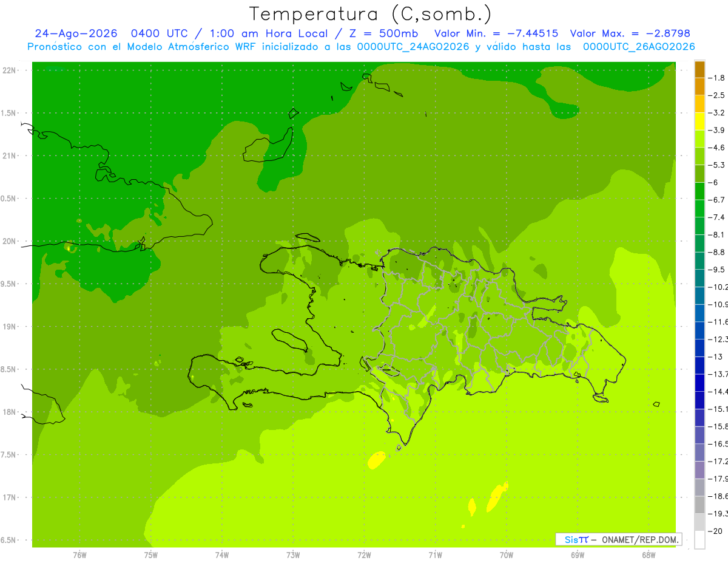Image resolution: width=728 pixels, height=563 pixels.
Task: Click the "-1.8" legend value
Action: coord(716,78)
